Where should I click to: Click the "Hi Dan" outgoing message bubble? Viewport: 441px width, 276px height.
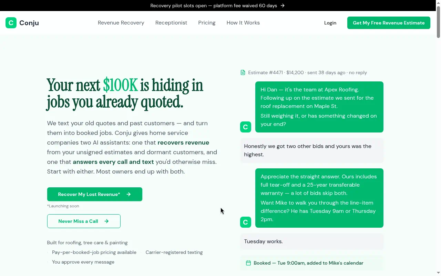tap(319, 107)
